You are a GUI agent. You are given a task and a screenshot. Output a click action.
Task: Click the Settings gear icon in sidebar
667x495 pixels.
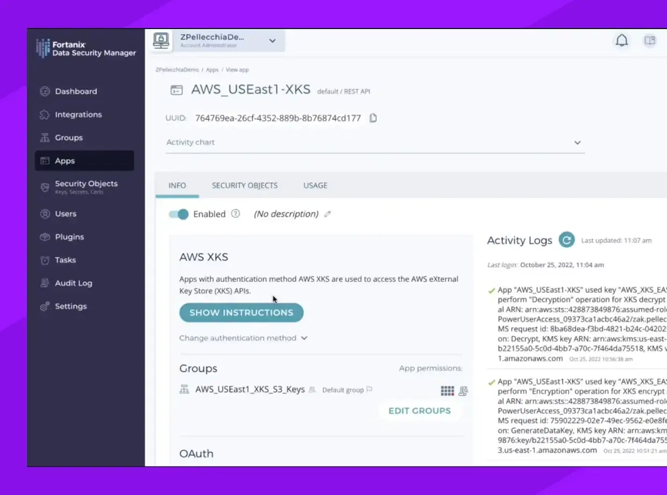click(45, 306)
